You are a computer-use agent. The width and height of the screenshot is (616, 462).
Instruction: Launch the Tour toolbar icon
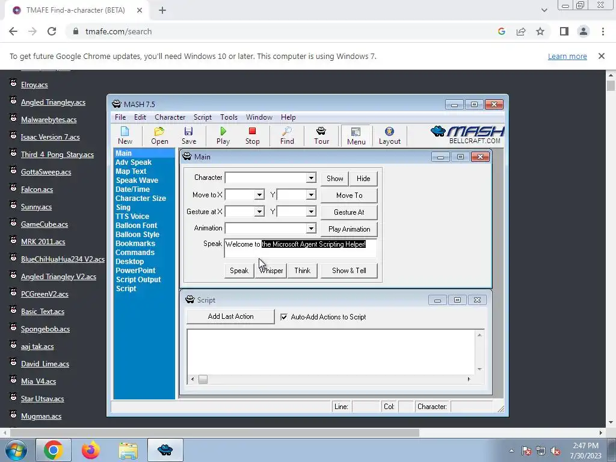point(321,136)
